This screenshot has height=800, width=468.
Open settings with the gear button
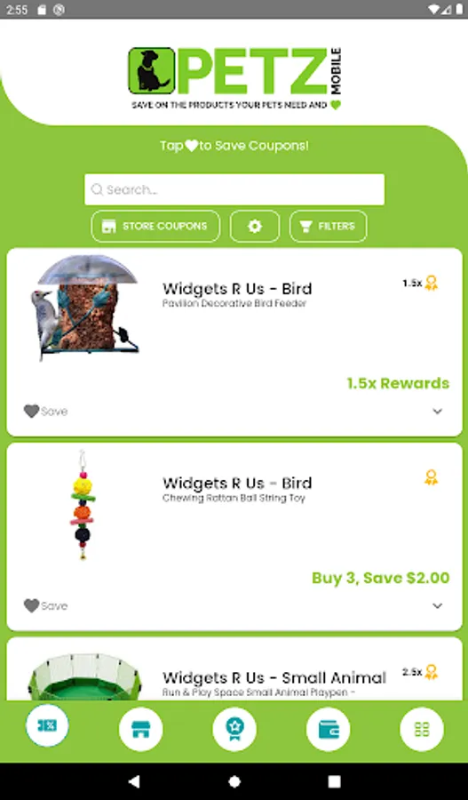255,226
